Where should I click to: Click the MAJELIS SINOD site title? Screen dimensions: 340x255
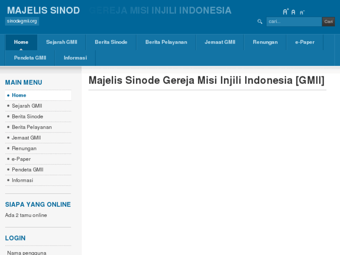[43, 10]
